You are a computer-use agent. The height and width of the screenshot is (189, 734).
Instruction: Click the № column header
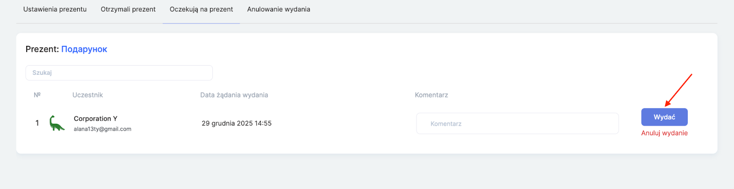click(x=37, y=95)
